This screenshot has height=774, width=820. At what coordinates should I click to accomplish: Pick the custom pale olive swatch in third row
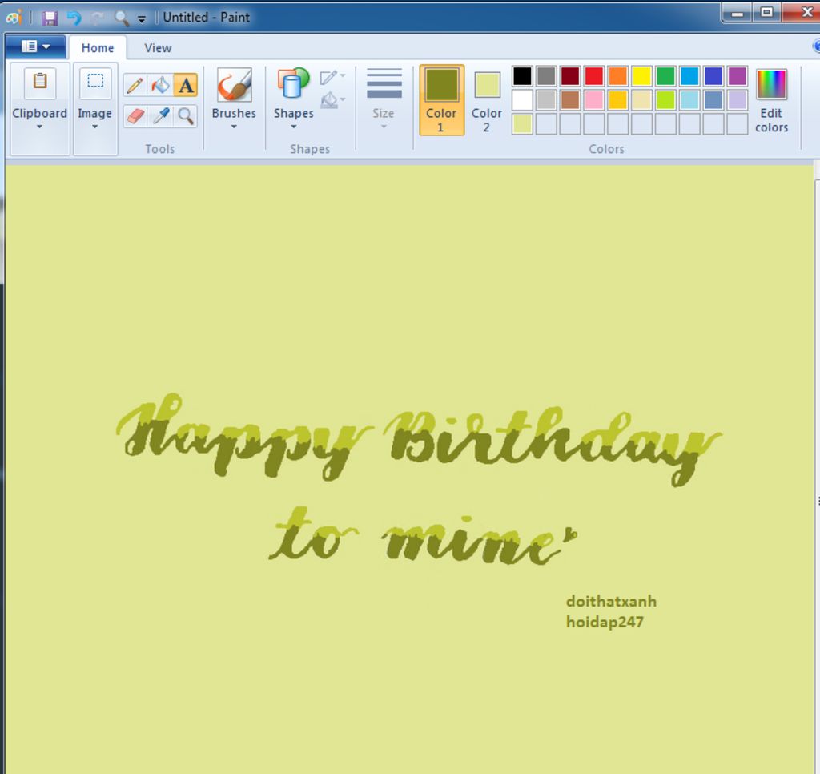pyautogui.click(x=522, y=124)
